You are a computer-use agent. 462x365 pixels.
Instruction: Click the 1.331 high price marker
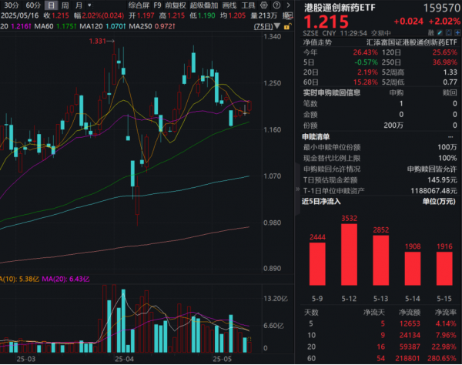pos(102,41)
